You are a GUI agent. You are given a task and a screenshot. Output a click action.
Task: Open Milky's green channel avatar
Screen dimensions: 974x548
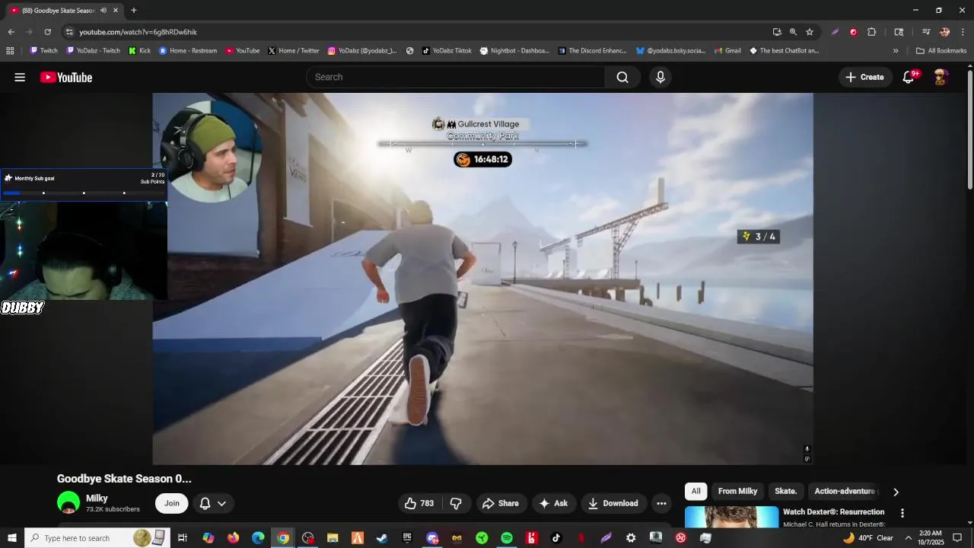68,503
